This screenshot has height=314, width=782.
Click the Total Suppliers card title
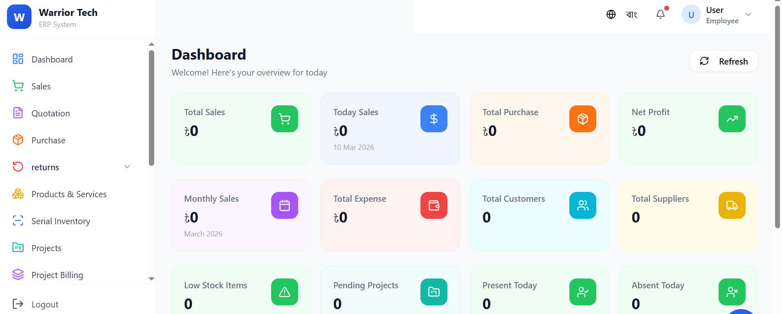pyautogui.click(x=660, y=199)
